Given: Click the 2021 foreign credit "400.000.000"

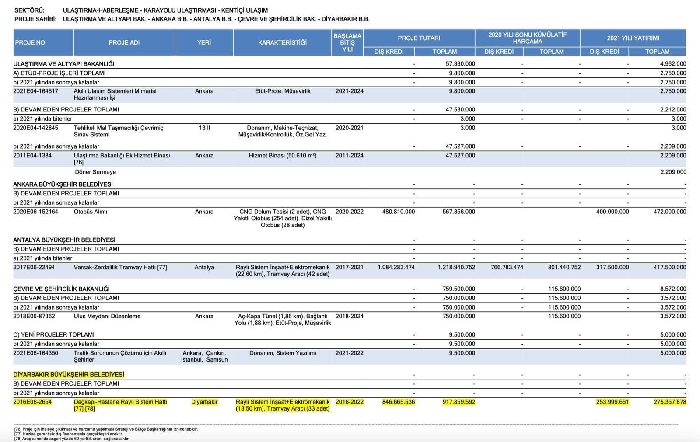Looking at the screenshot, I should (x=612, y=212).
